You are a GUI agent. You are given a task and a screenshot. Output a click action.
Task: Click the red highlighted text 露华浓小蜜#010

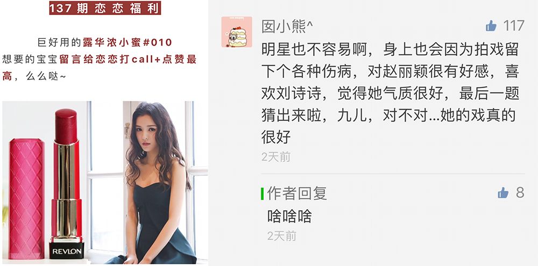[128, 42]
